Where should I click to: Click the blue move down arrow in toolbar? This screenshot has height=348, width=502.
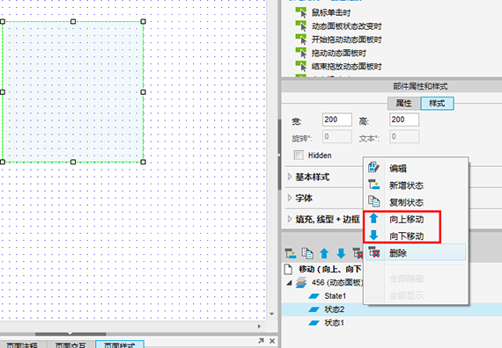coord(341,253)
